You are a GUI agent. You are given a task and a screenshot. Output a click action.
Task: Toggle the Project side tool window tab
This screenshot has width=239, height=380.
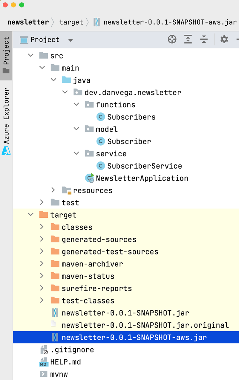tap(6, 55)
